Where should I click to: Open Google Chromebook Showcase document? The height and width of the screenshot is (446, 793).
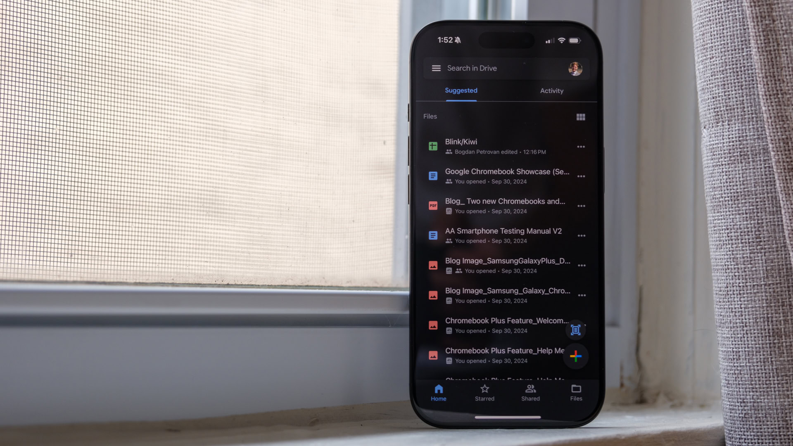506,176
